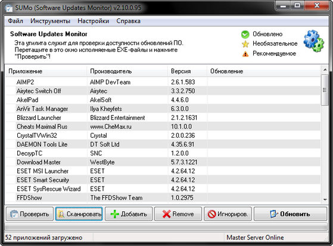Open the Инструменты menu
The height and width of the screenshot is (246, 333).
click(50, 21)
